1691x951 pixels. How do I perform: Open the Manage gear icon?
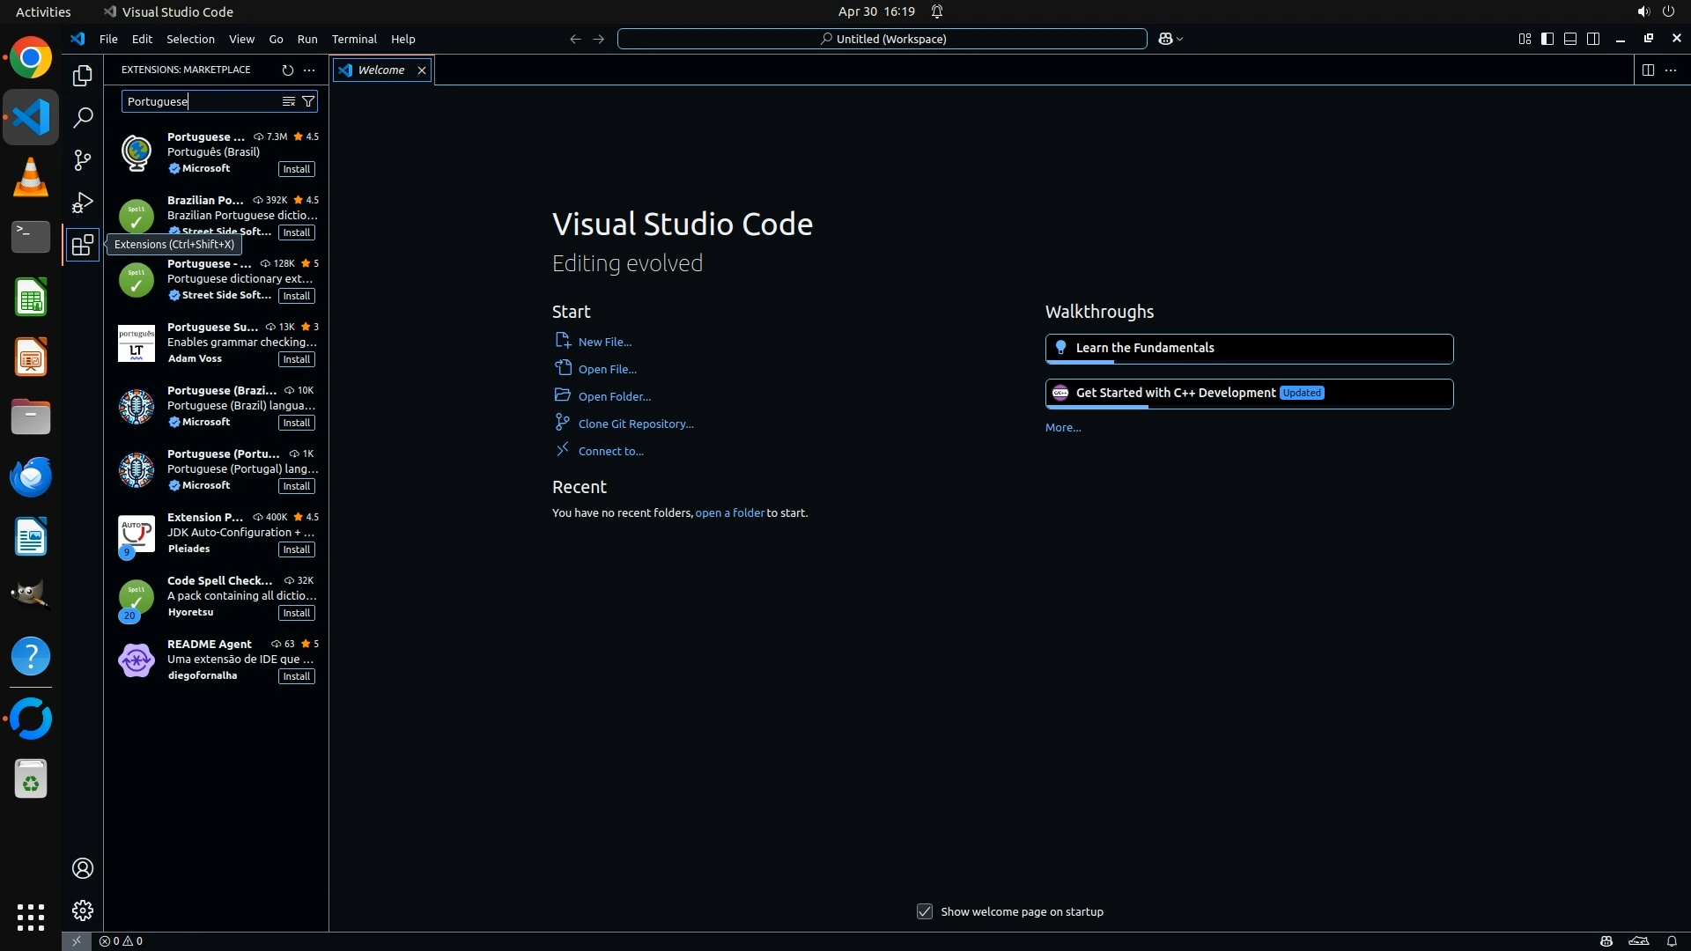82,910
